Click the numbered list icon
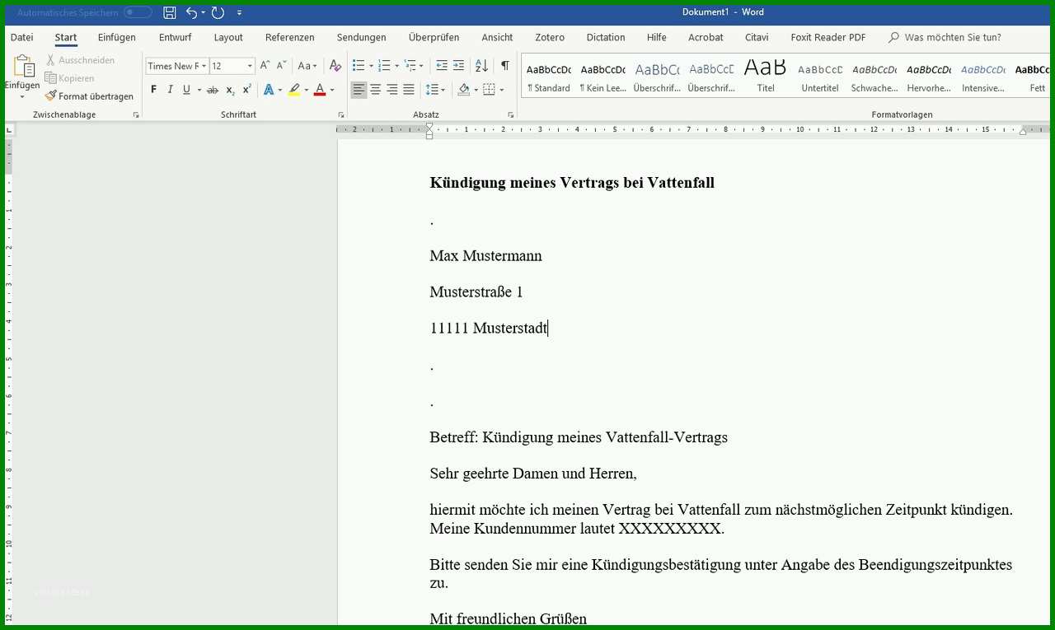This screenshot has height=630, width=1055. coord(384,66)
